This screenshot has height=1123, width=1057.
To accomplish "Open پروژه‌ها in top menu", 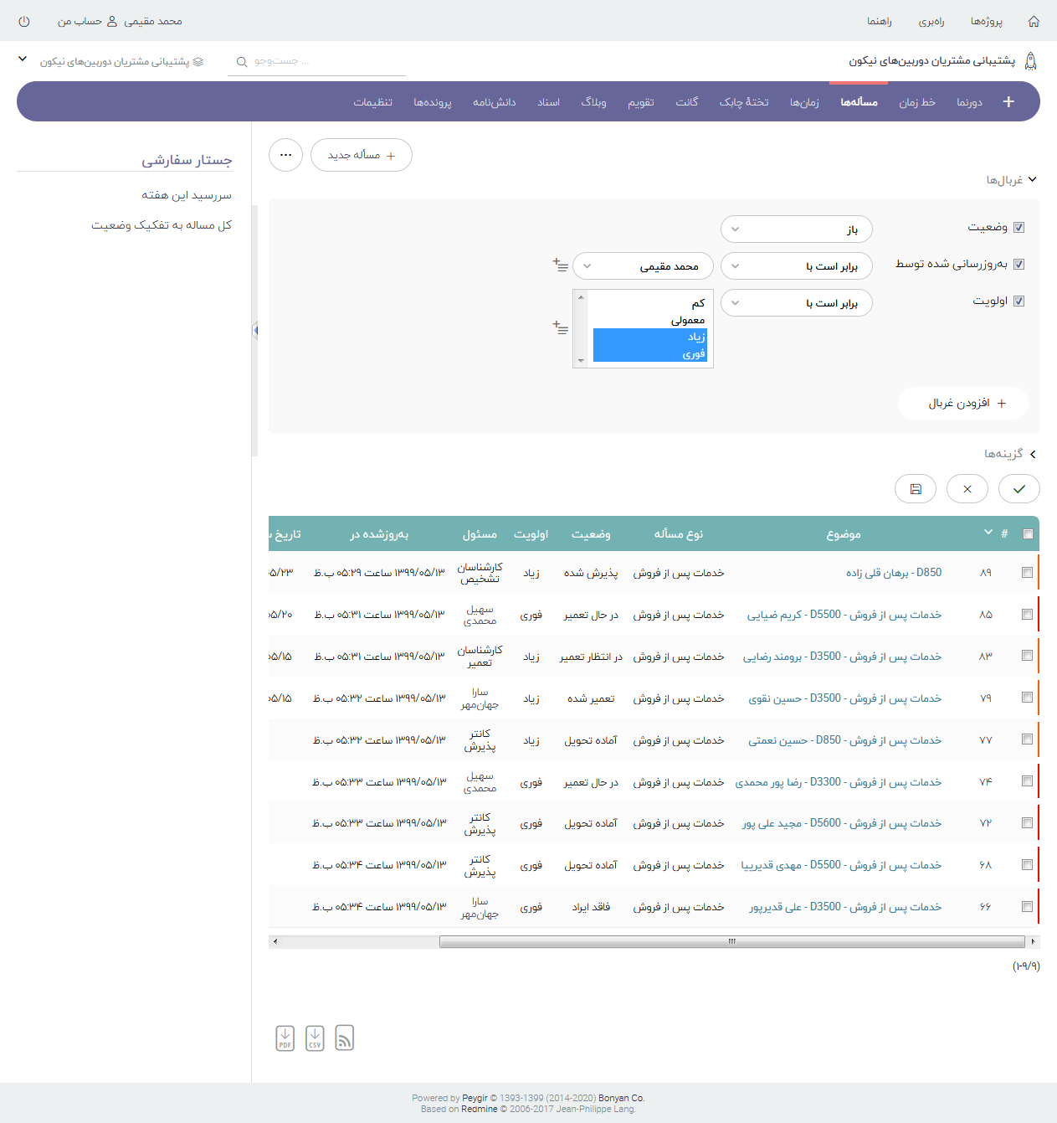I will point(987,21).
